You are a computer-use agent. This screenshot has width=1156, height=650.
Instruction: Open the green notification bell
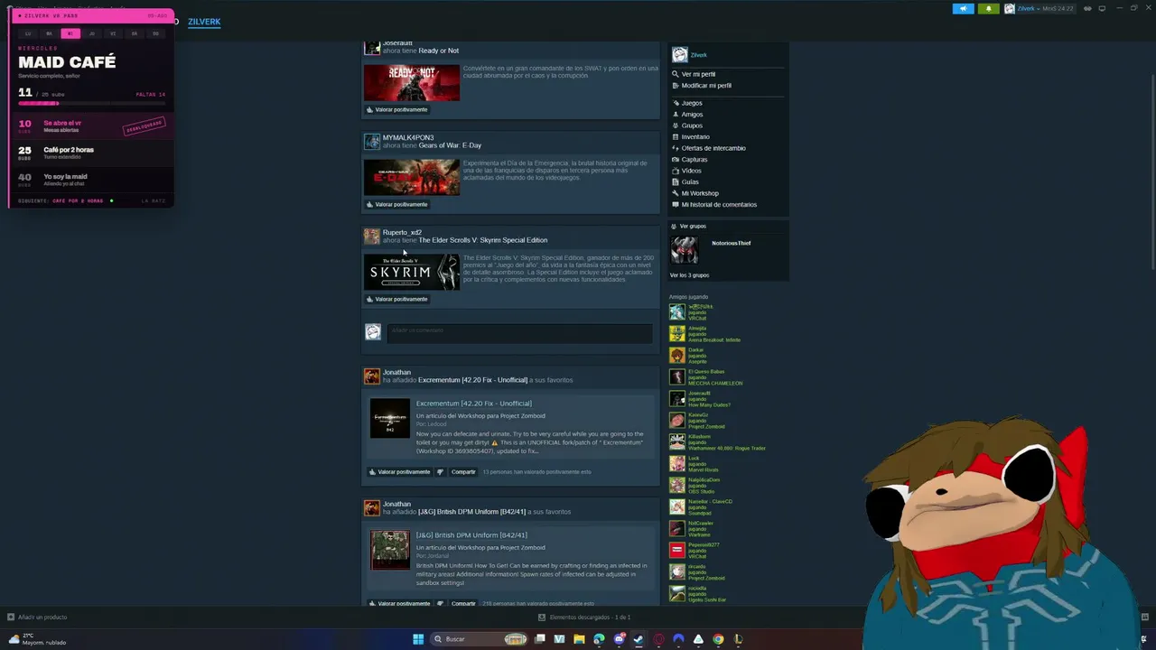(988, 9)
